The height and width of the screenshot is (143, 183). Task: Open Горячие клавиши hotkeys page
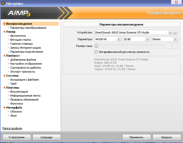21,44
